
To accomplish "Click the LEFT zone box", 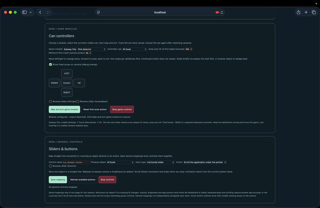I will tap(67, 74).
